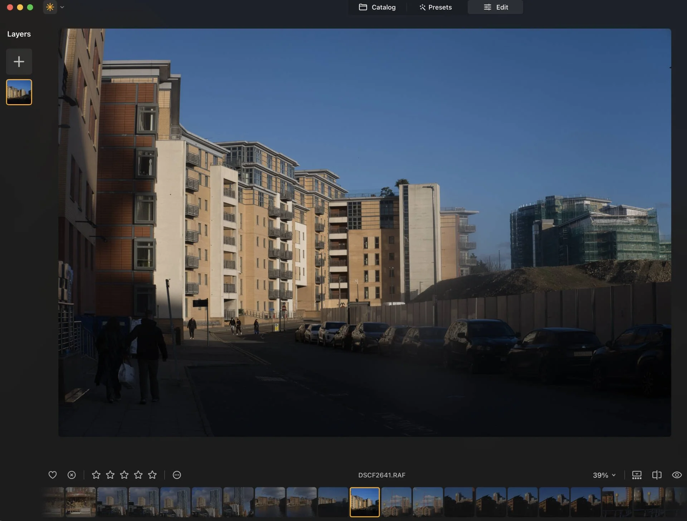Open the Luminar app logo menu
Screen dimensions: 687x521
point(50,7)
